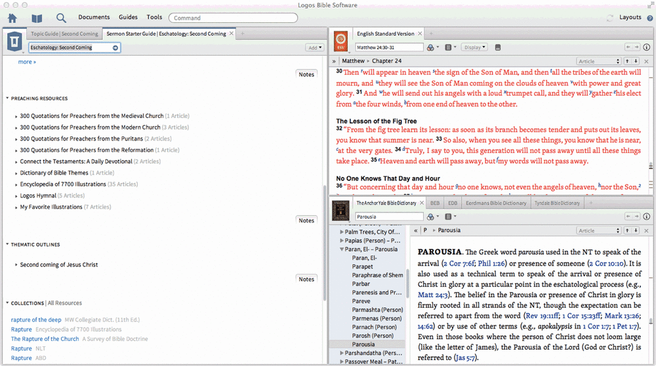This screenshot has width=656, height=366.
Task: Expand Logos Hymnal entry
Action: coord(16,195)
